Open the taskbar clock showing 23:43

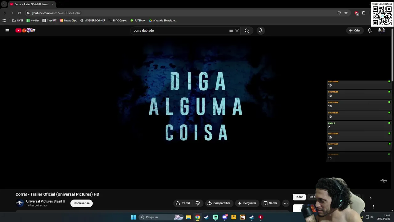pyautogui.click(x=384, y=217)
